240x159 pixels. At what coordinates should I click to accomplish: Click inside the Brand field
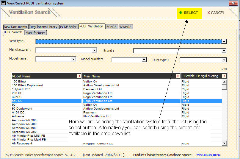(x=178, y=51)
